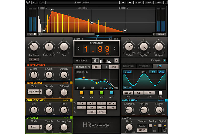Toggle the Digital OFF/12bit/8bit switch
This screenshot has height=134, width=201.
click(160, 128)
